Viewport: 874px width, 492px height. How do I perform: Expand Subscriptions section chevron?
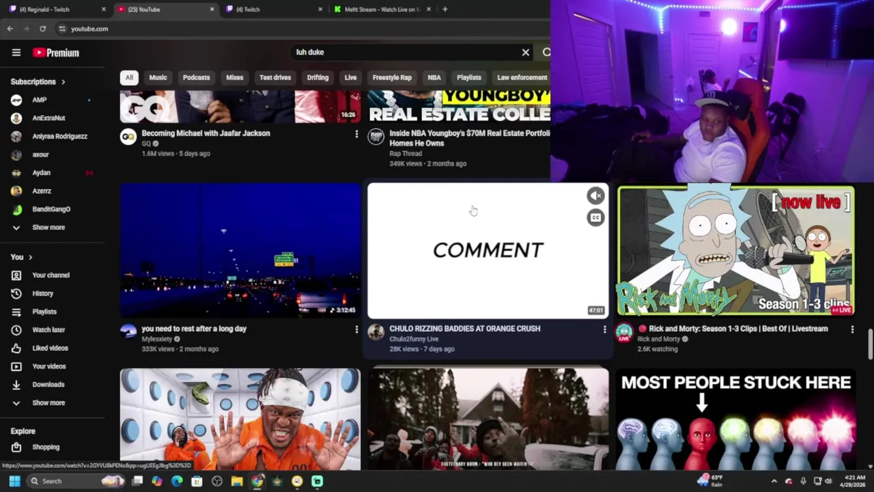click(63, 82)
